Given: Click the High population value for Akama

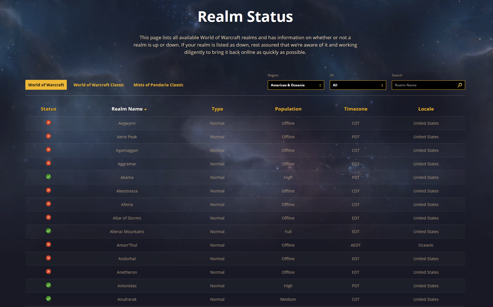Looking at the screenshot, I should coord(288,177).
